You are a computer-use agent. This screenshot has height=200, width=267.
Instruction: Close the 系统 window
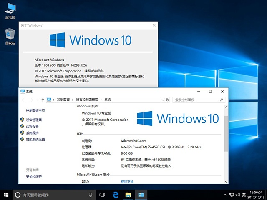222,92
